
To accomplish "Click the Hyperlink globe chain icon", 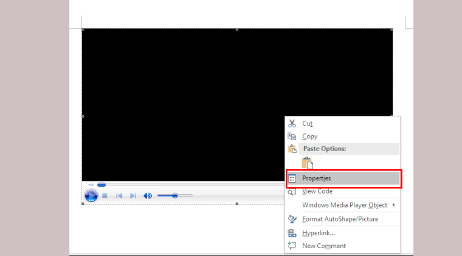I will (292, 233).
